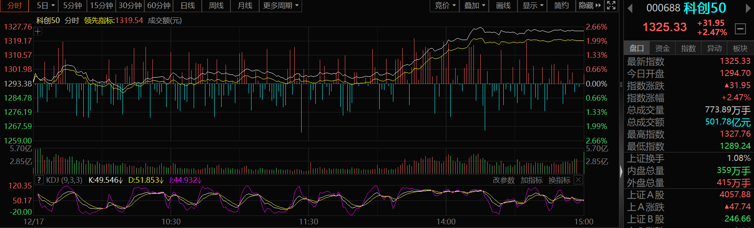Click the minus box beside the price
This screenshot has height=228, width=754.
(x=740, y=29)
